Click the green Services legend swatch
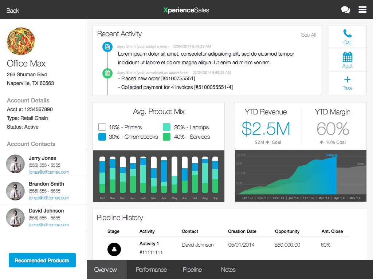 pos(166,137)
